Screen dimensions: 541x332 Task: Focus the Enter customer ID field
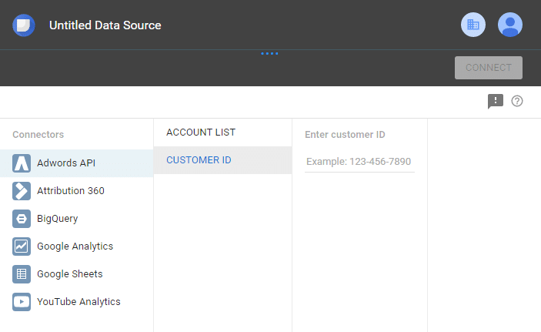click(x=359, y=162)
